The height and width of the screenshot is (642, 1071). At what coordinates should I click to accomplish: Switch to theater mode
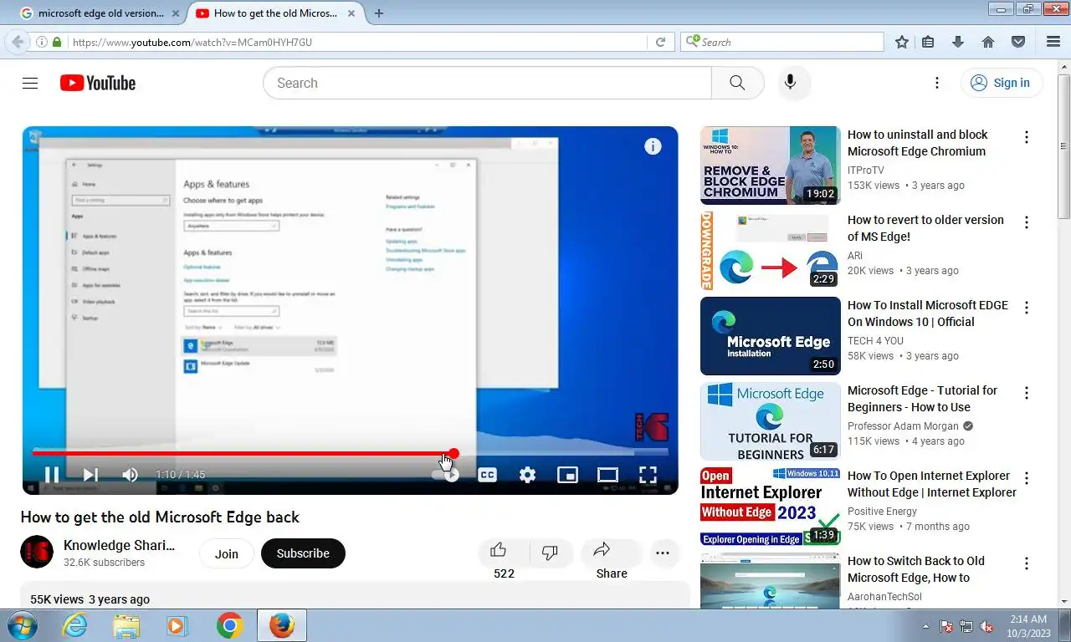(x=607, y=475)
